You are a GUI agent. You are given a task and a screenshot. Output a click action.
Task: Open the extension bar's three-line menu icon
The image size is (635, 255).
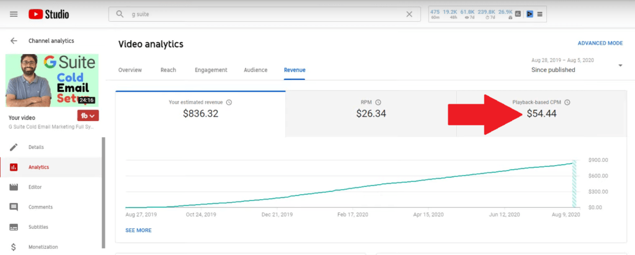pos(540,14)
